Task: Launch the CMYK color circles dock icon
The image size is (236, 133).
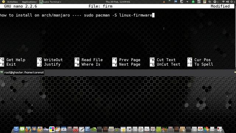Action: [52, 129]
